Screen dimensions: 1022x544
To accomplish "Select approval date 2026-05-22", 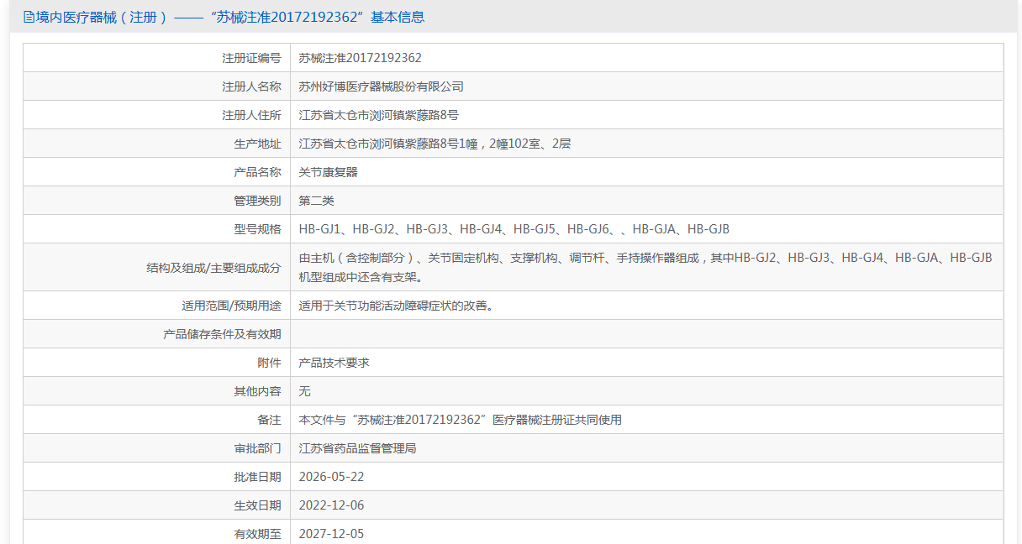I will [x=331, y=477].
